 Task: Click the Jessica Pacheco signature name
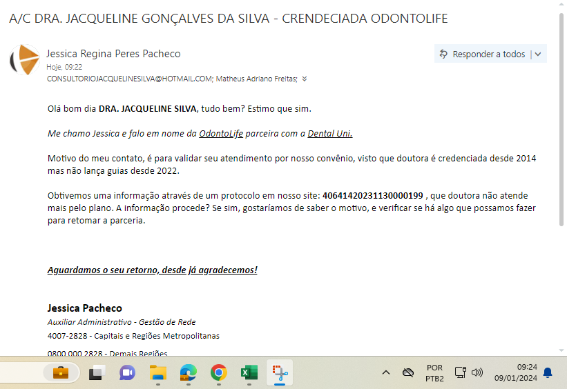pos(85,308)
